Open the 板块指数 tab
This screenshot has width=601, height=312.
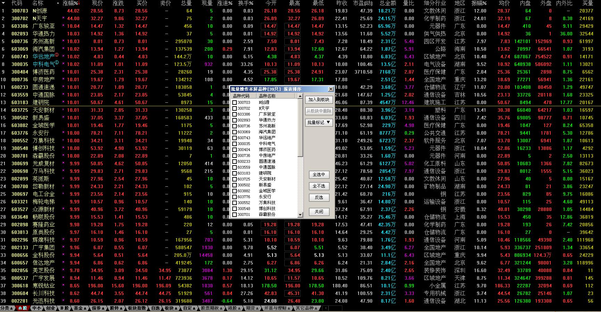coord(137,308)
